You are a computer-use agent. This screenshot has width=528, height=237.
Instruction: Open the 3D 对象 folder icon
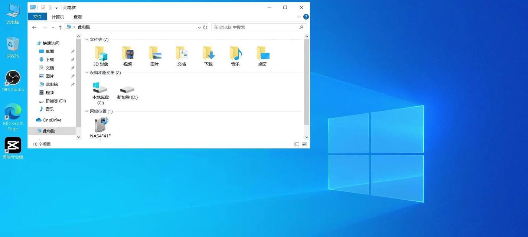click(101, 54)
